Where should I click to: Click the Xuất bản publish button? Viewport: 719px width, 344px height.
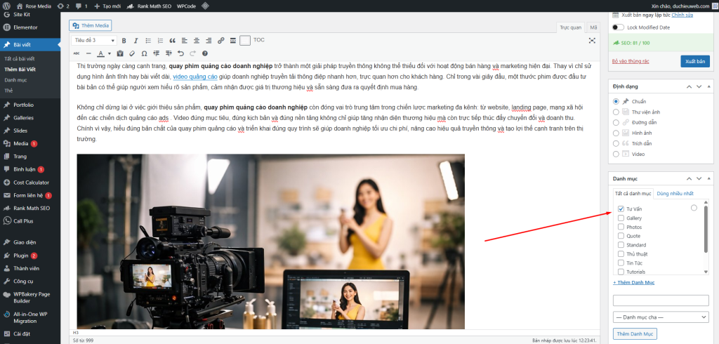pos(695,62)
